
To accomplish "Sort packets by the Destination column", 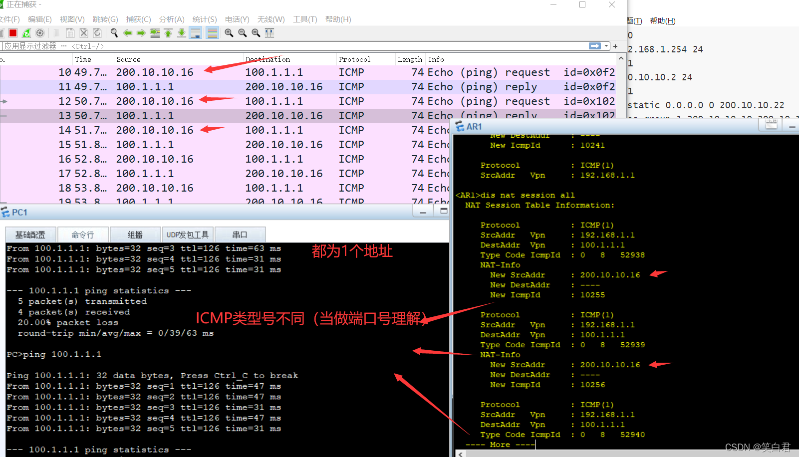I will tap(289, 59).
